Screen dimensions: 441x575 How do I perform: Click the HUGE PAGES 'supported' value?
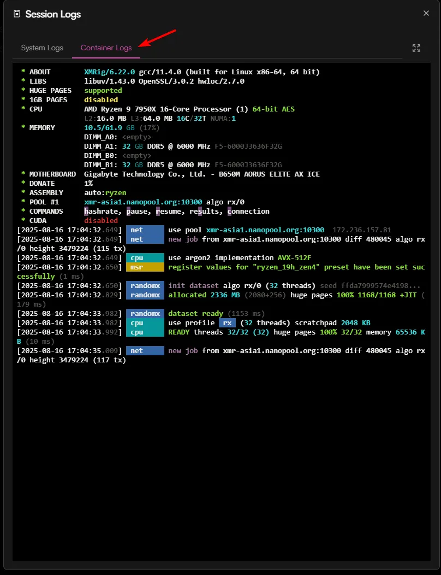103,90
